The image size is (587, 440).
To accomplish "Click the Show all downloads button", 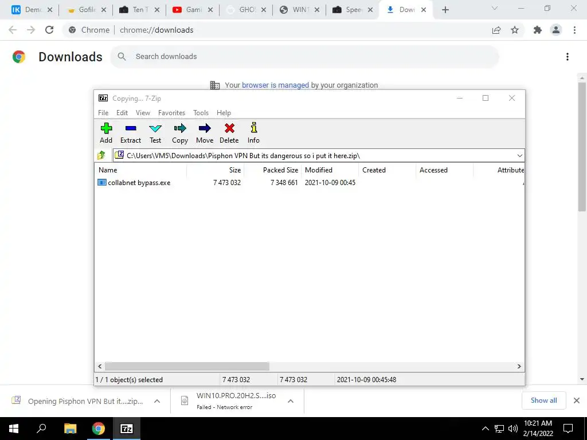I will (x=543, y=400).
